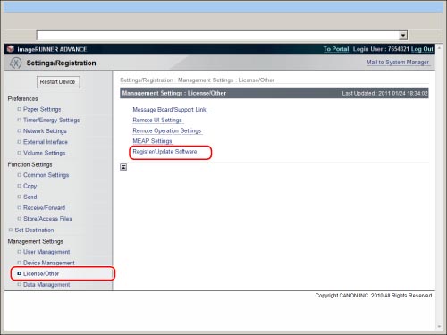Click the Restart Device button
The width and height of the screenshot is (447, 335).
[58, 82]
